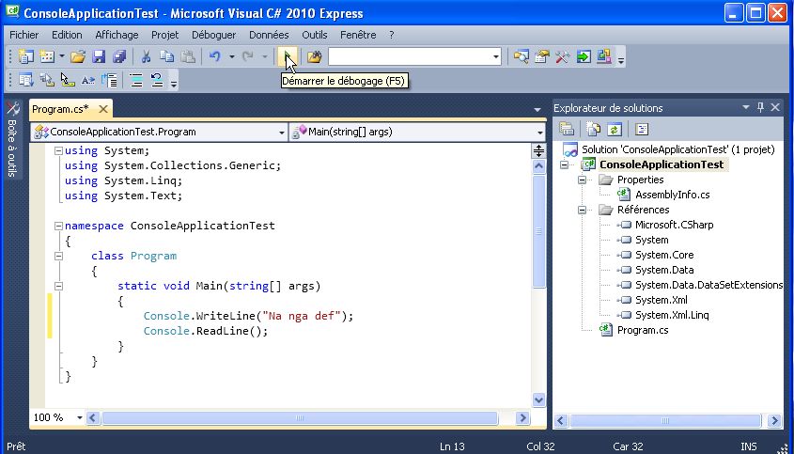Open the Properties window toolbar icon

(x=542, y=56)
